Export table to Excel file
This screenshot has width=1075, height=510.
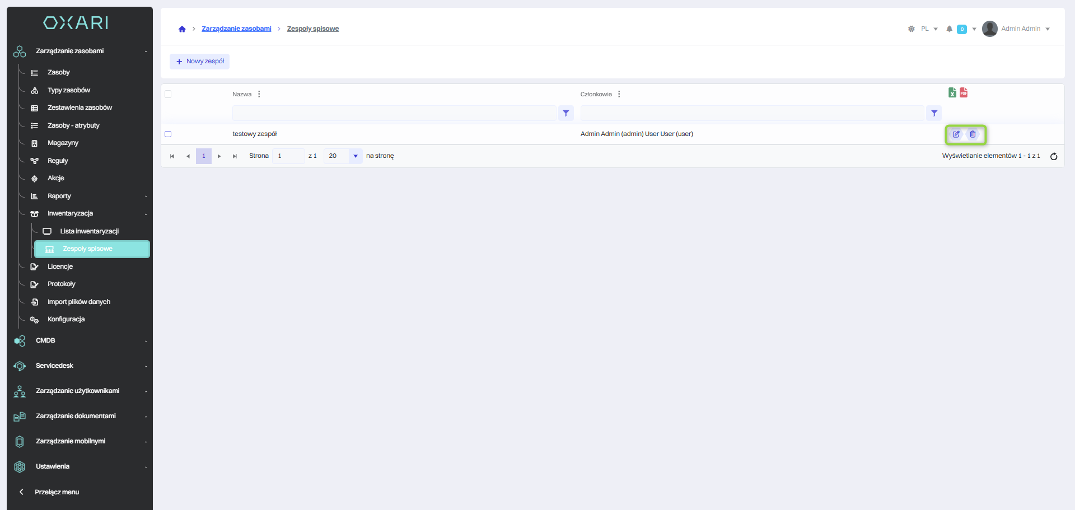coord(952,93)
